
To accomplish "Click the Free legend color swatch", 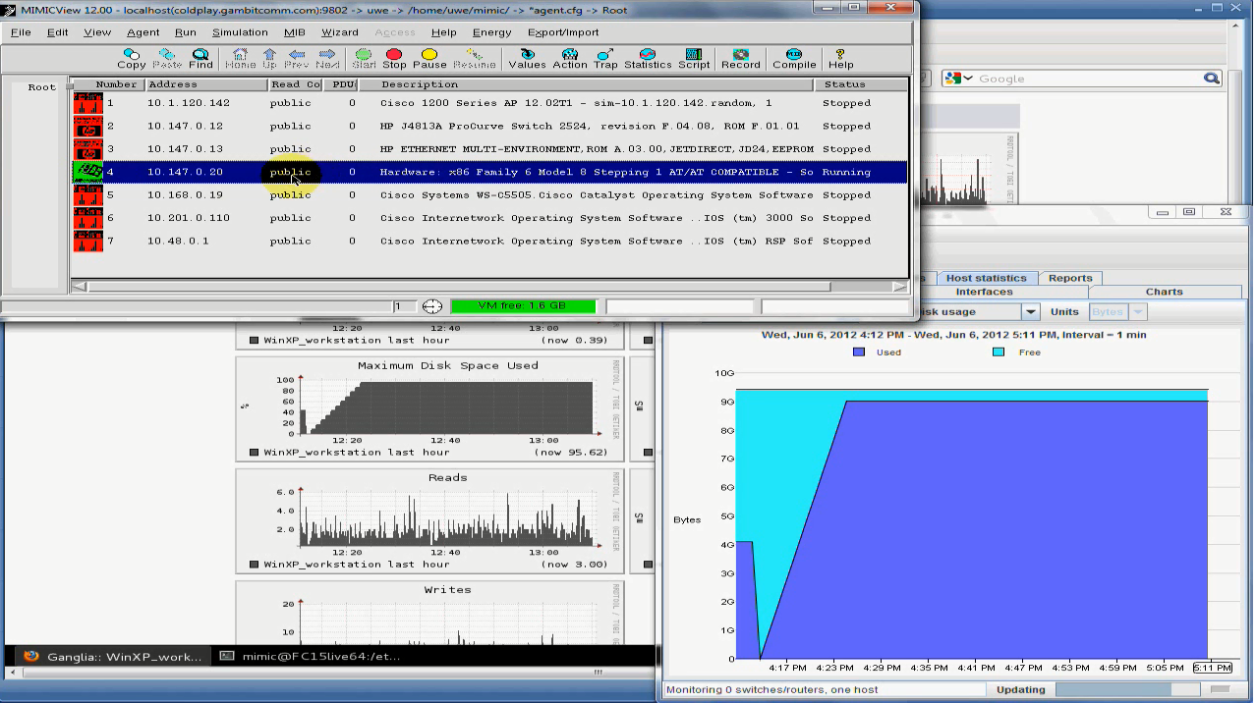I will click(999, 351).
